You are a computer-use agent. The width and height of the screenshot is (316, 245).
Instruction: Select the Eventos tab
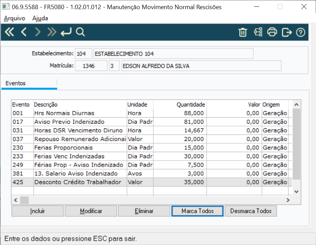tap(29, 83)
